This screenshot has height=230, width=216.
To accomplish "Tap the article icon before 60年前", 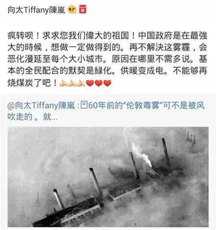I will tap(84, 105).
